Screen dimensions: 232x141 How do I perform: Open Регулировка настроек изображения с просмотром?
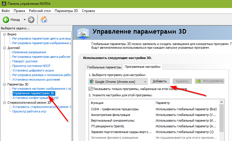point(42,89)
